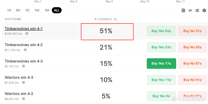Choose the 1M time range
This screenshot has height=104, width=208.
pos(47,10)
